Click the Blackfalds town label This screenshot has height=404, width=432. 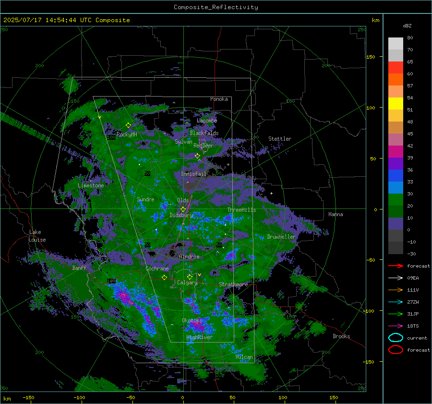click(x=204, y=133)
